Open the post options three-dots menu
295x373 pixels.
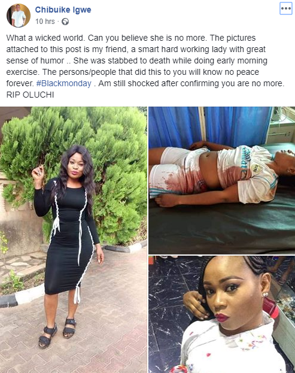click(x=286, y=8)
